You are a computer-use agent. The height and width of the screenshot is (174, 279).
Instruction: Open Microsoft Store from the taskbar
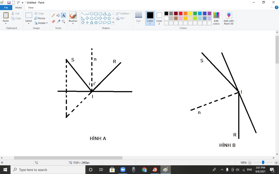[x=112, y=170]
